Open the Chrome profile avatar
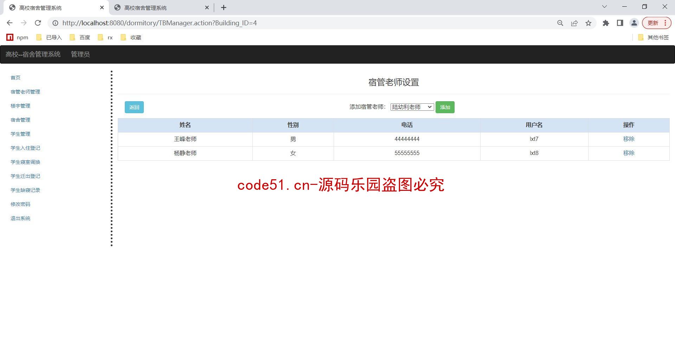Image resolution: width=675 pixels, height=362 pixels. 634,23
